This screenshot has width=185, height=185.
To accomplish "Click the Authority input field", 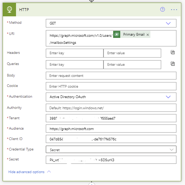I will (111, 108).
